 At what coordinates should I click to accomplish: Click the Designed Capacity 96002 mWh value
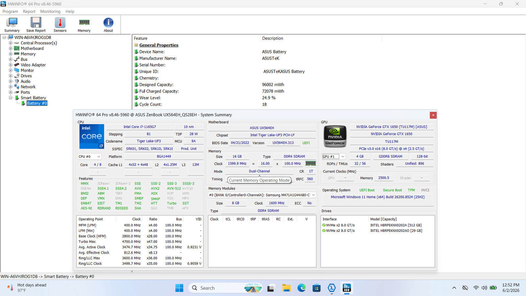click(x=273, y=85)
